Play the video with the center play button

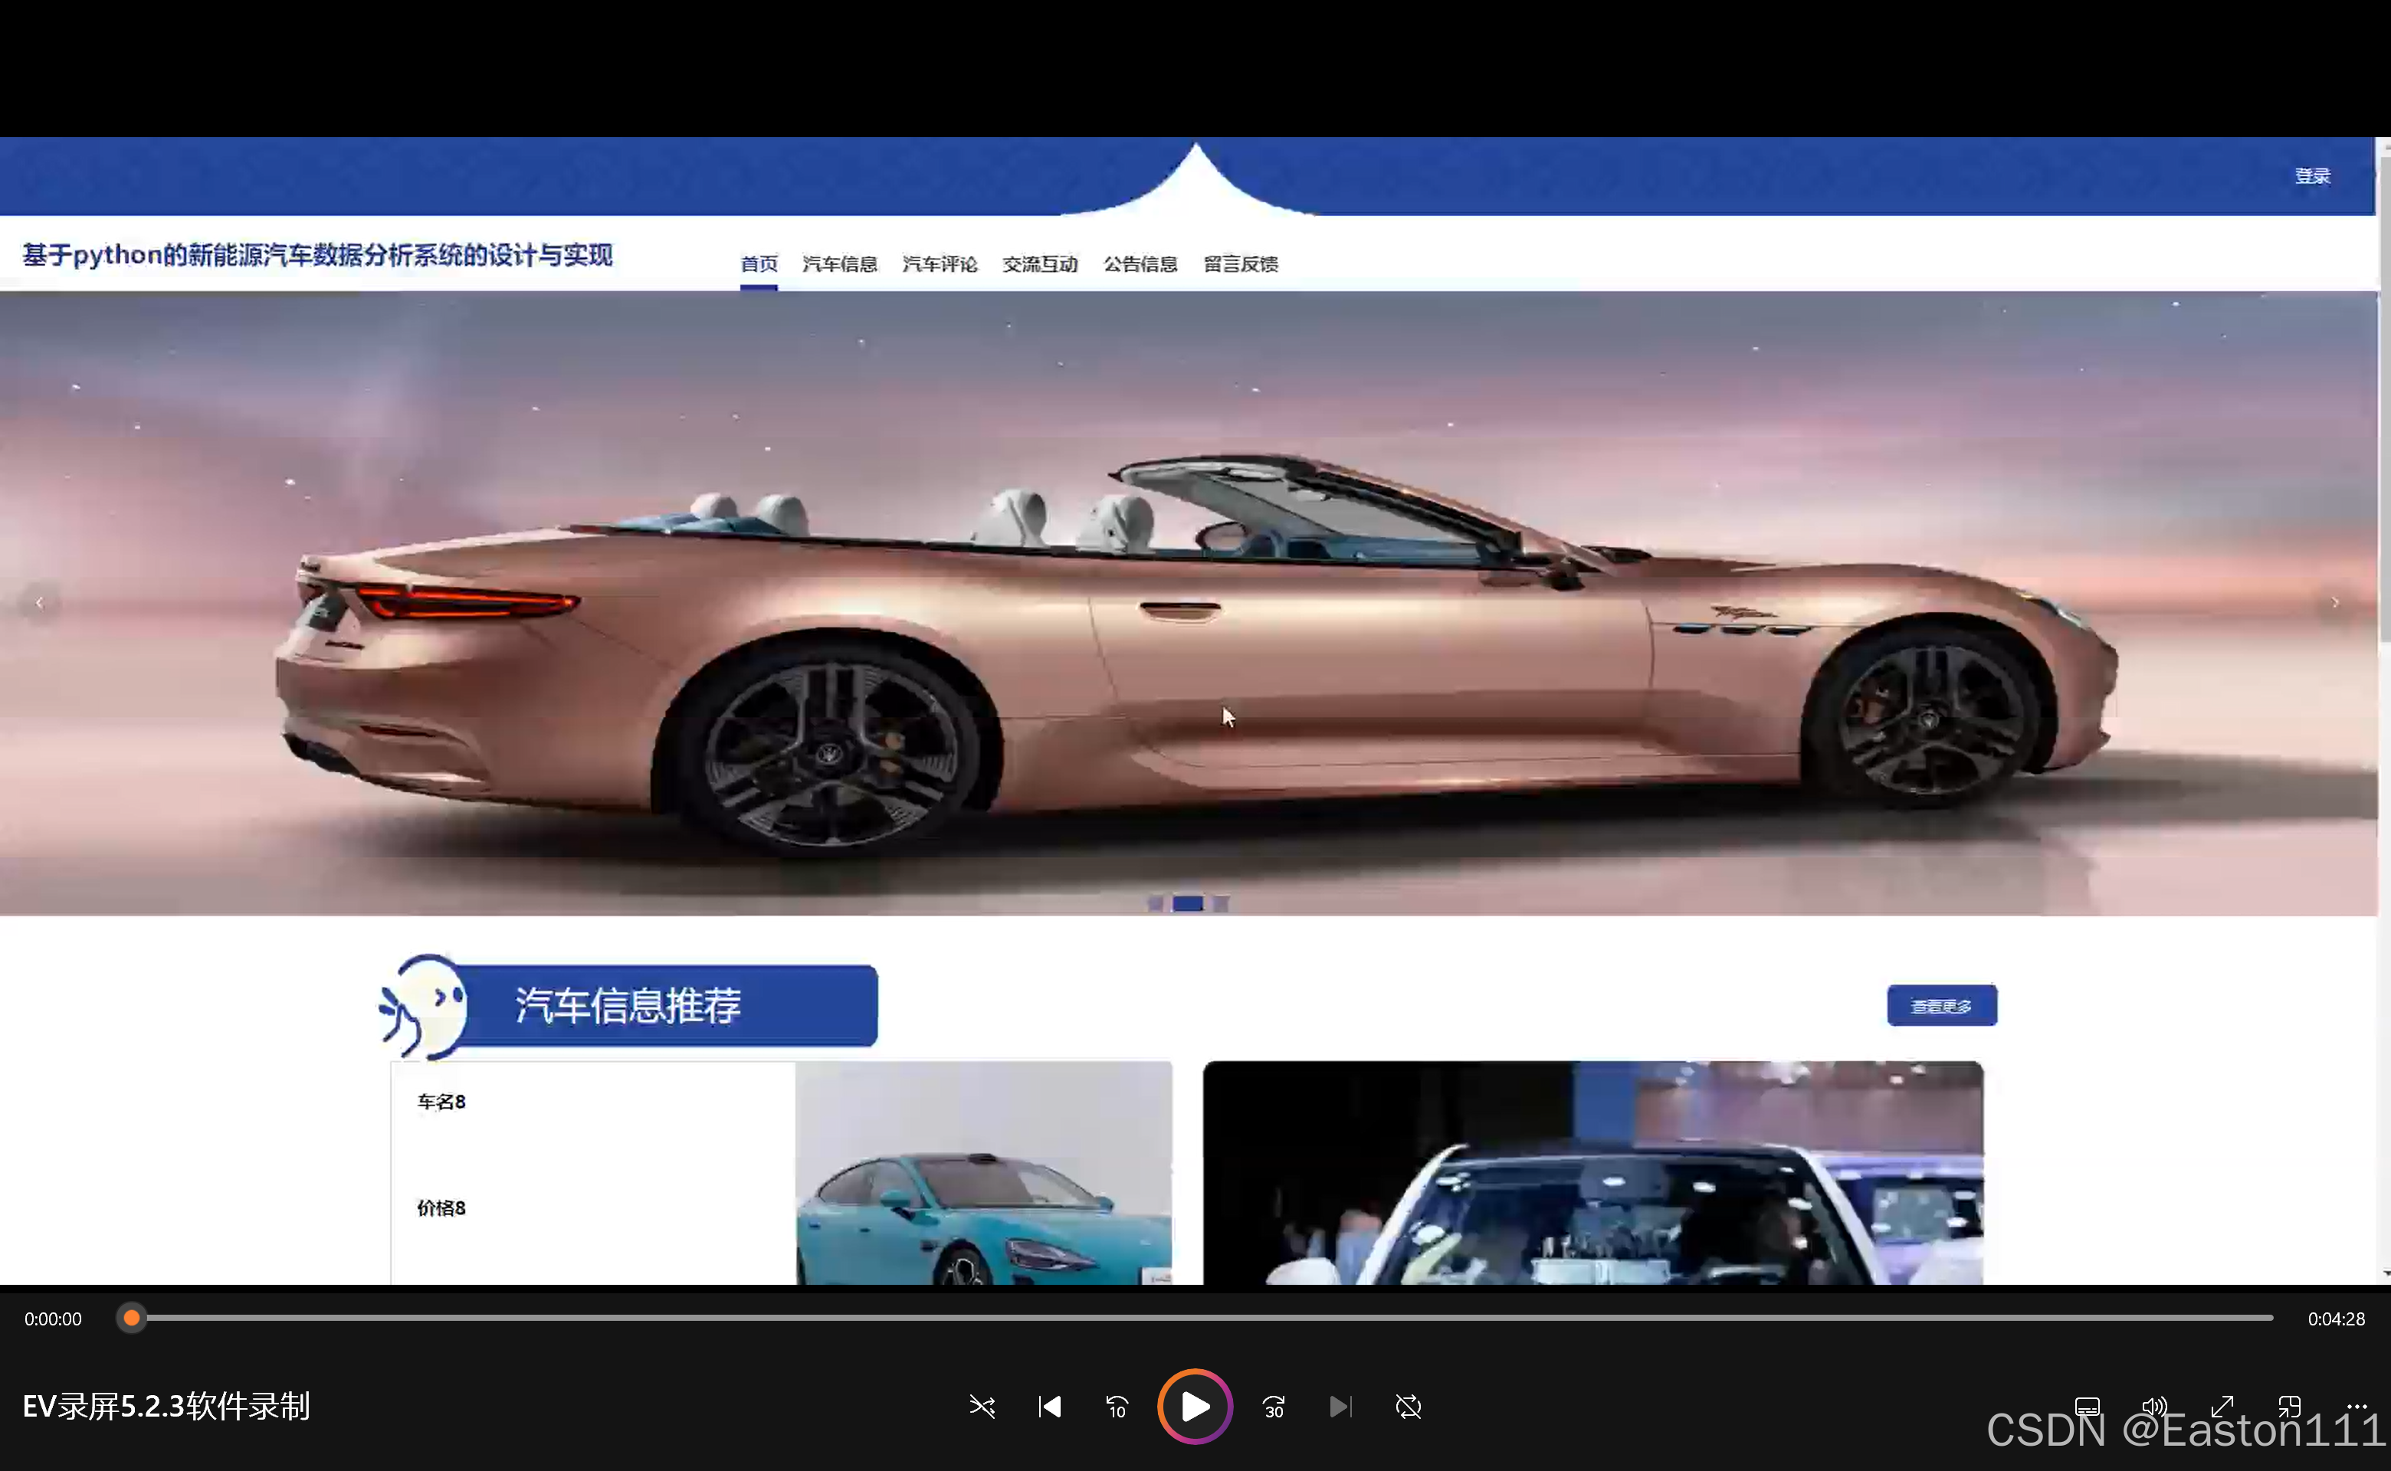(x=1194, y=1407)
